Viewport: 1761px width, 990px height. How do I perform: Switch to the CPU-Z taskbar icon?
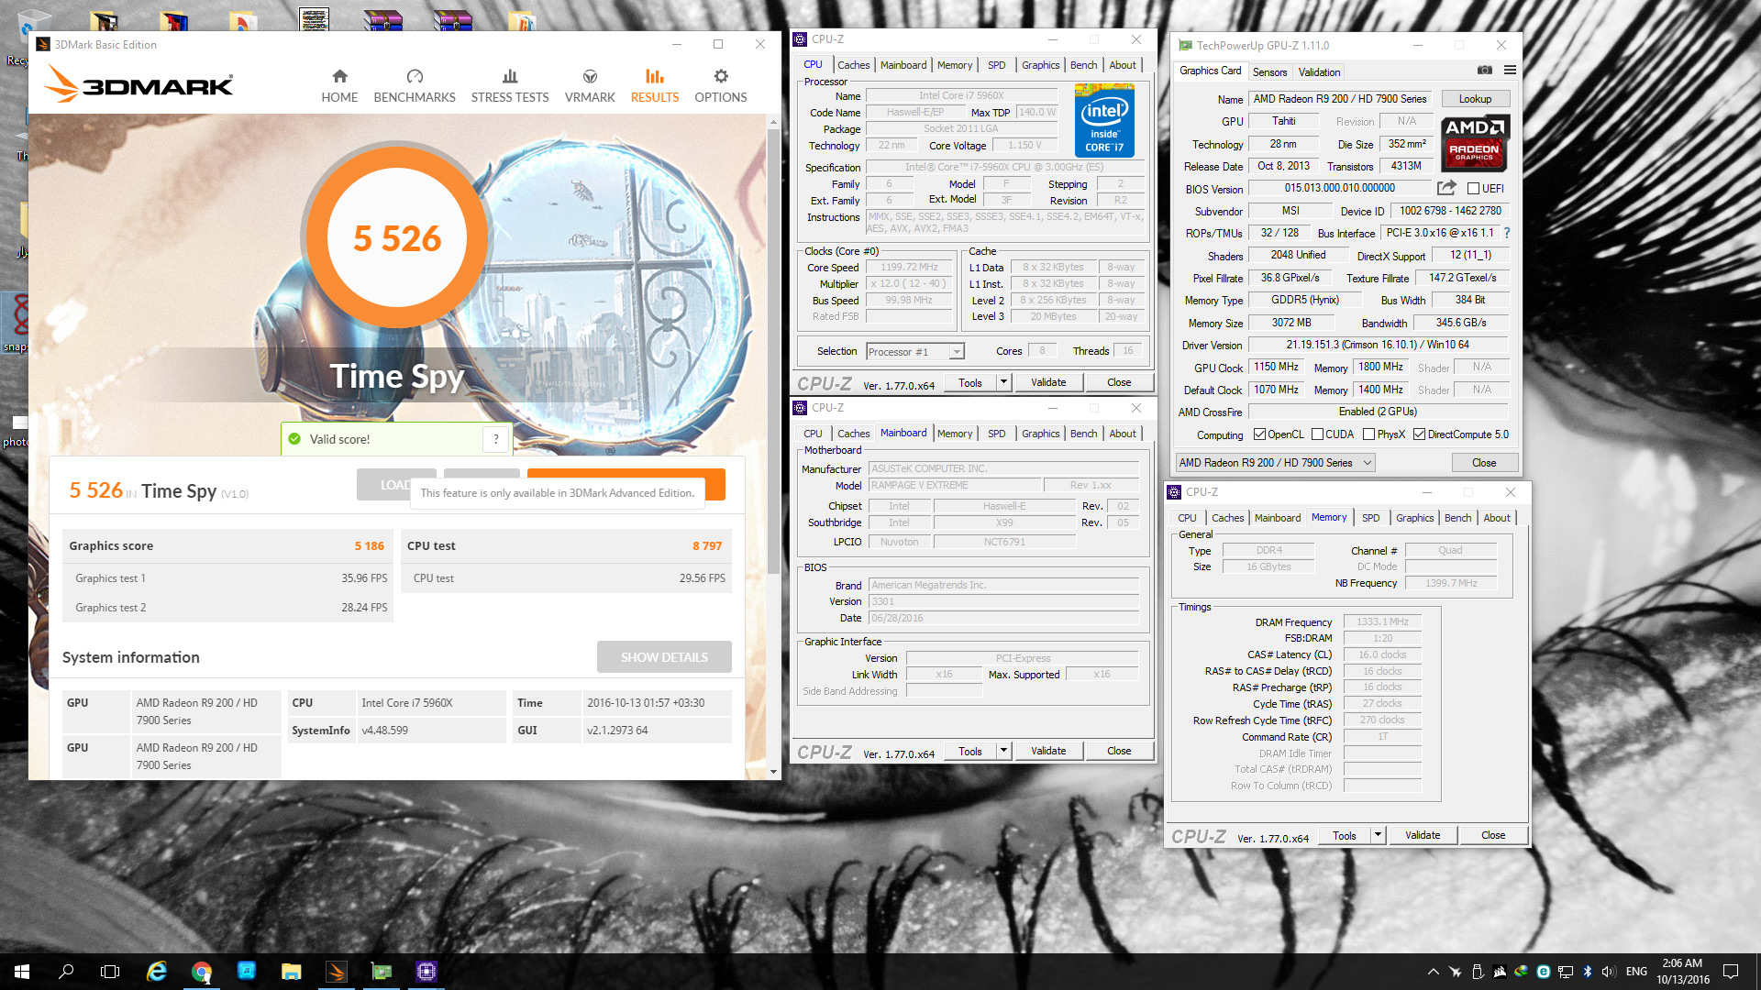(426, 971)
